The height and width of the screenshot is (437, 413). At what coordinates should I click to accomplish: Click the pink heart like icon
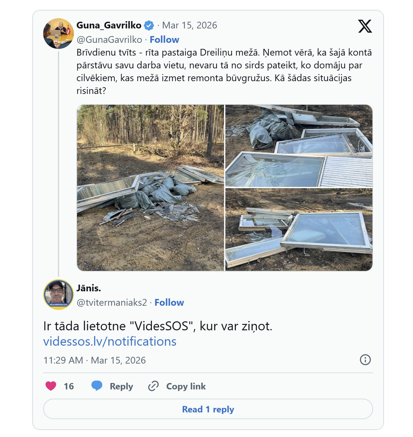[51, 386]
